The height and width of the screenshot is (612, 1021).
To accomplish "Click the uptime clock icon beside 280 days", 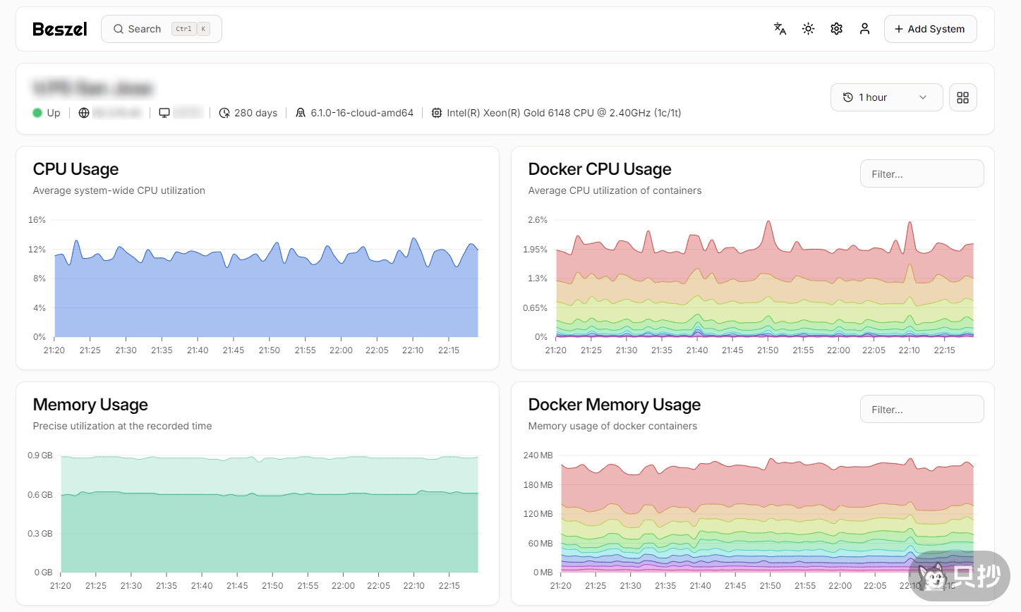I will coord(224,113).
